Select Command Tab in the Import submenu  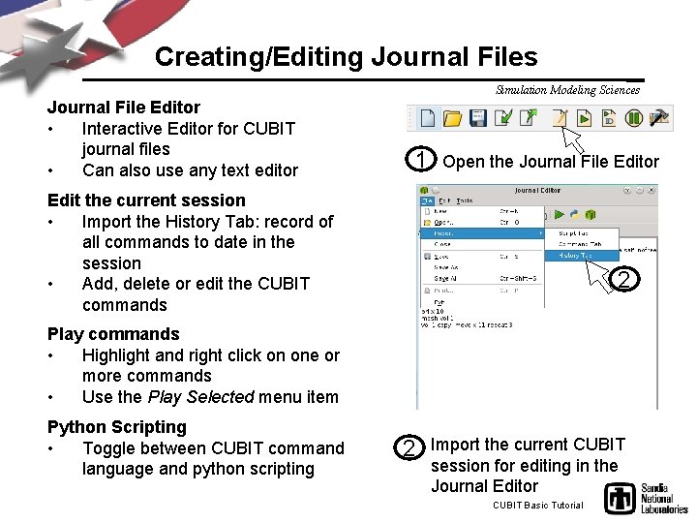(582, 244)
